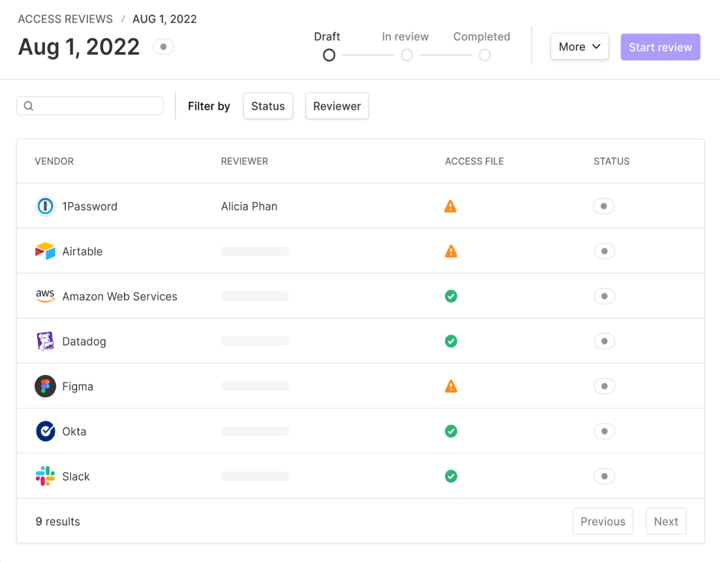Image resolution: width=720 pixels, height=562 pixels.
Task: Click the 1Password vendor logo icon
Action: pos(45,206)
